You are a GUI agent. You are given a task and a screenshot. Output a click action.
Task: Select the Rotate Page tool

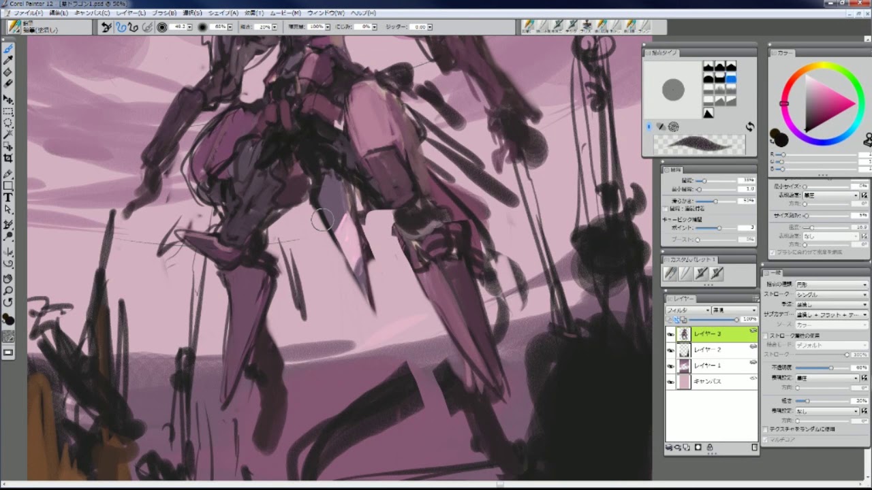pos(8,302)
